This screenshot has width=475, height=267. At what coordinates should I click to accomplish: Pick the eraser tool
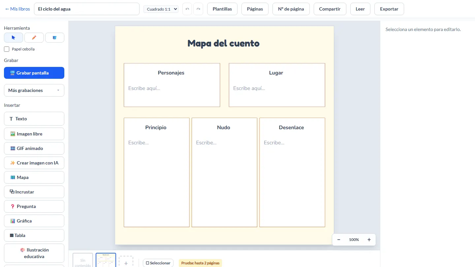[x=55, y=38]
